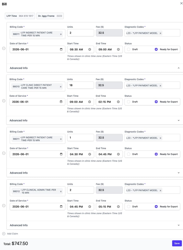The width and height of the screenshot is (183, 250).
Task: Select the LFP Time tab
Action: (20, 16)
